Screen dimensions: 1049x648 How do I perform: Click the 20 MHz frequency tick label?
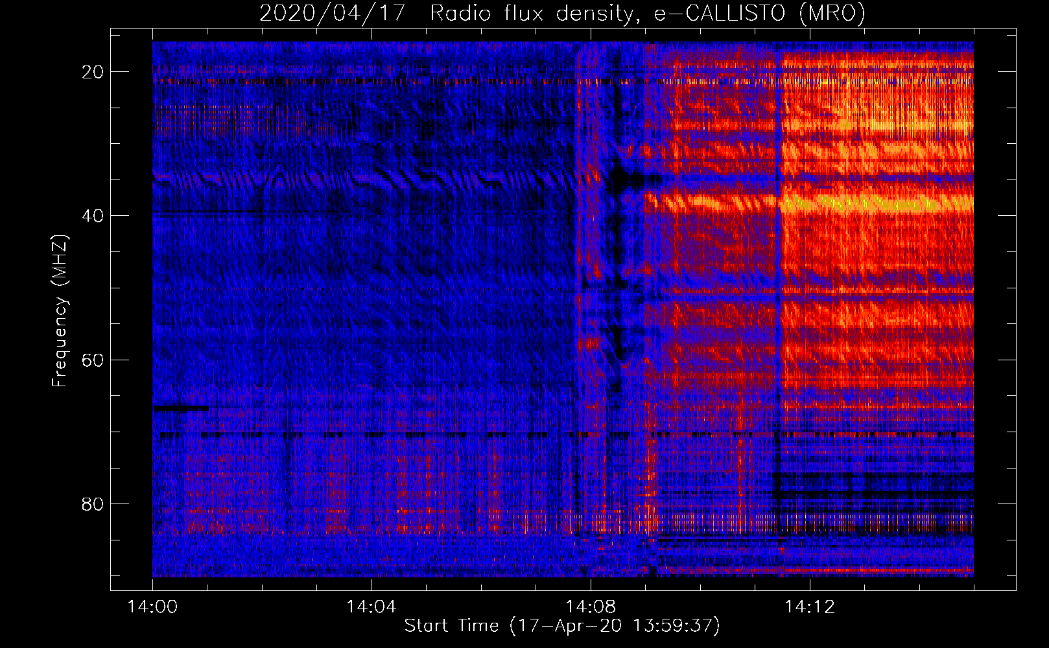[x=93, y=72]
